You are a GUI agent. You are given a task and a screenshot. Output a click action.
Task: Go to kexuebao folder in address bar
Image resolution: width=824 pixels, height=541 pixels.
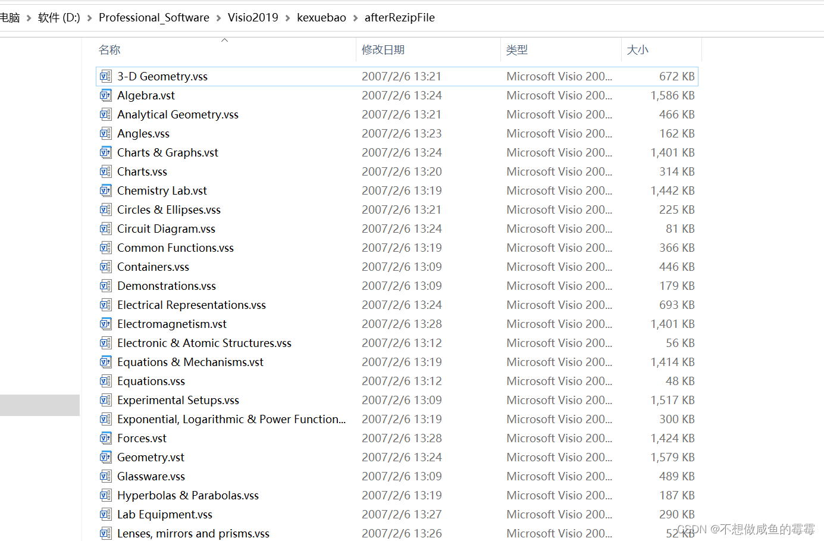pos(321,18)
